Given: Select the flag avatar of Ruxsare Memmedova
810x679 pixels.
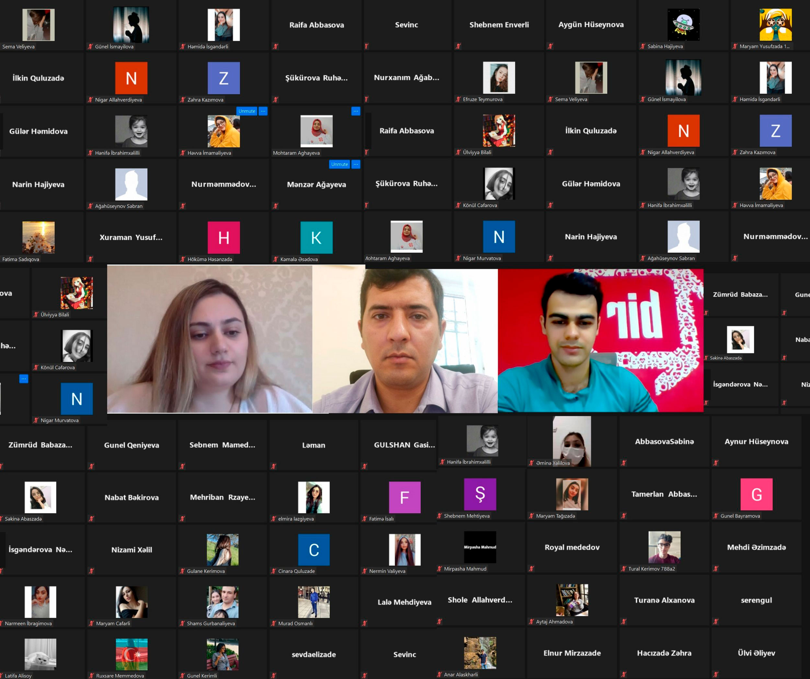Looking at the screenshot, I should [132, 654].
